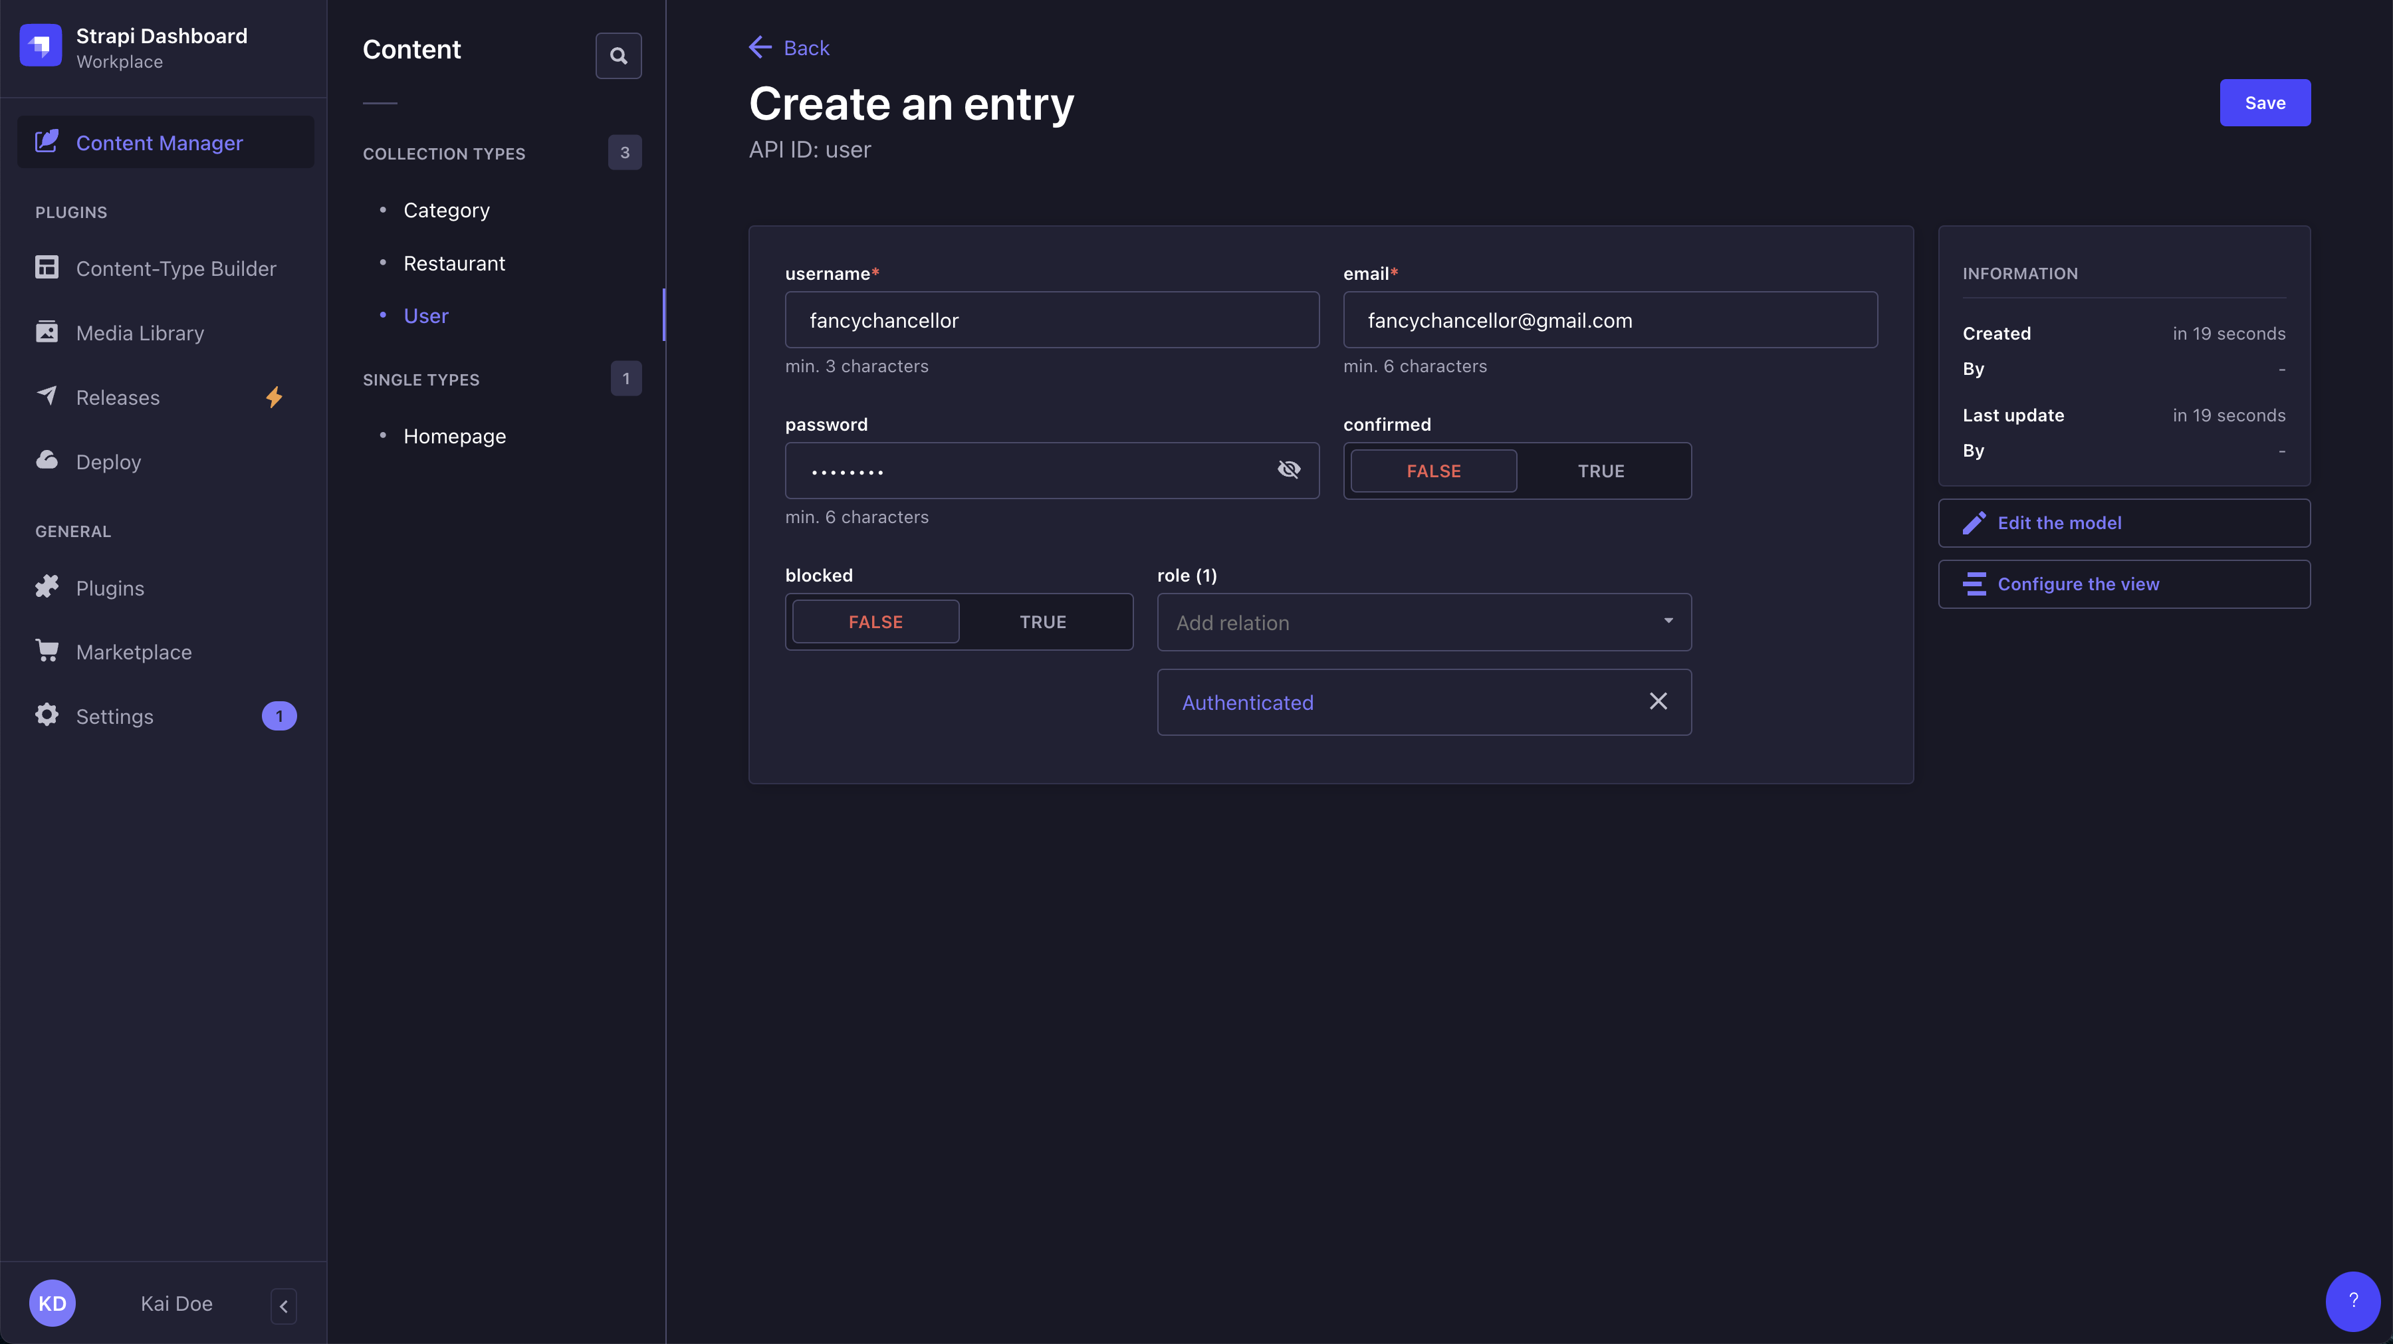Open the Marketplace
Screen dimensions: 2393x1344
pos(134,651)
